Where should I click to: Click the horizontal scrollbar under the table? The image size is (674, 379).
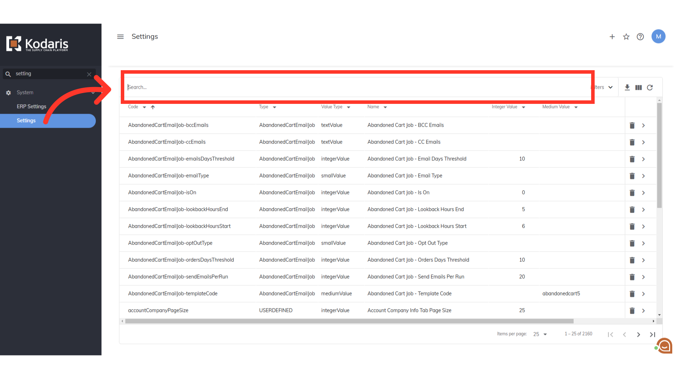[x=349, y=321]
